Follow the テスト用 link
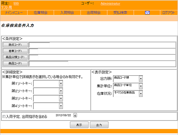The image size is (178, 135). coord(7,7)
